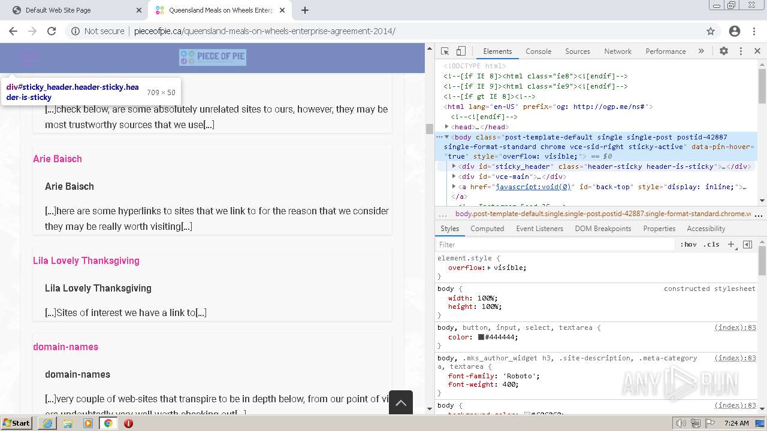Open the site hamburger menu

point(29,58)
